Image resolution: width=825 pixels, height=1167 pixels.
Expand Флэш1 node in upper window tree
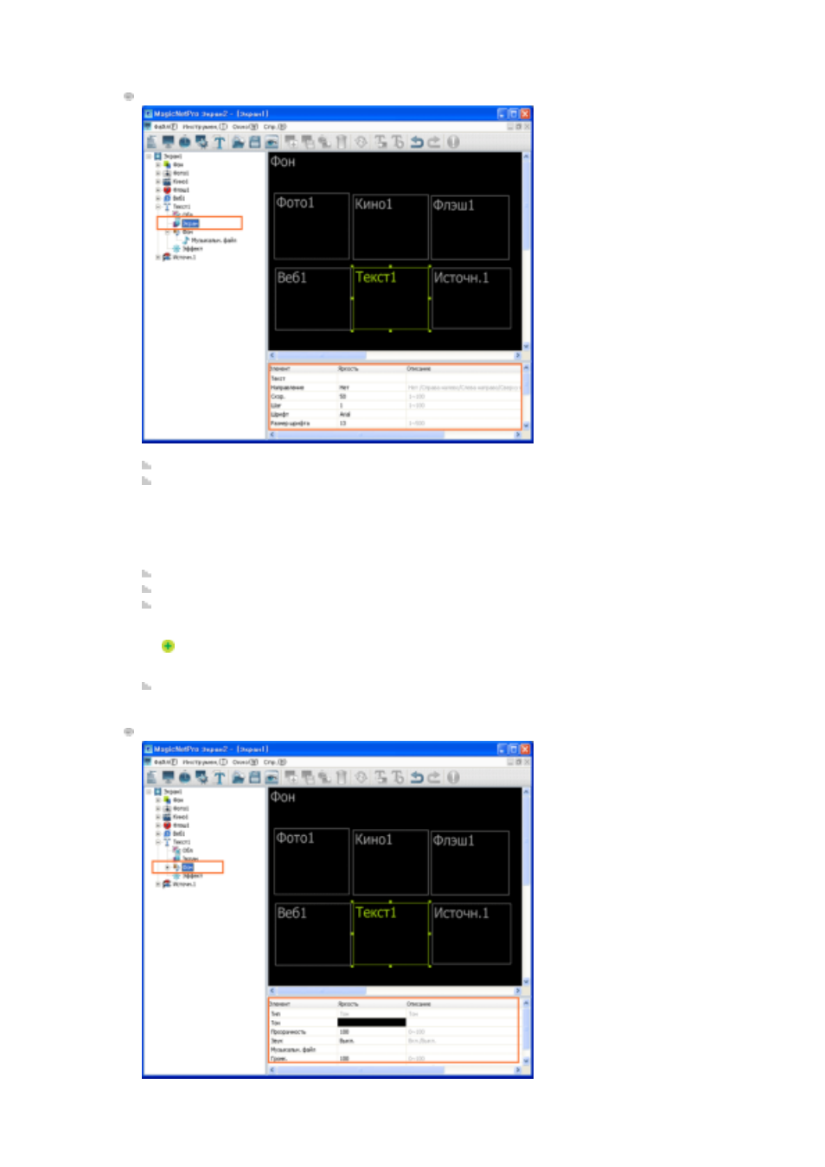tap(158, 189)
